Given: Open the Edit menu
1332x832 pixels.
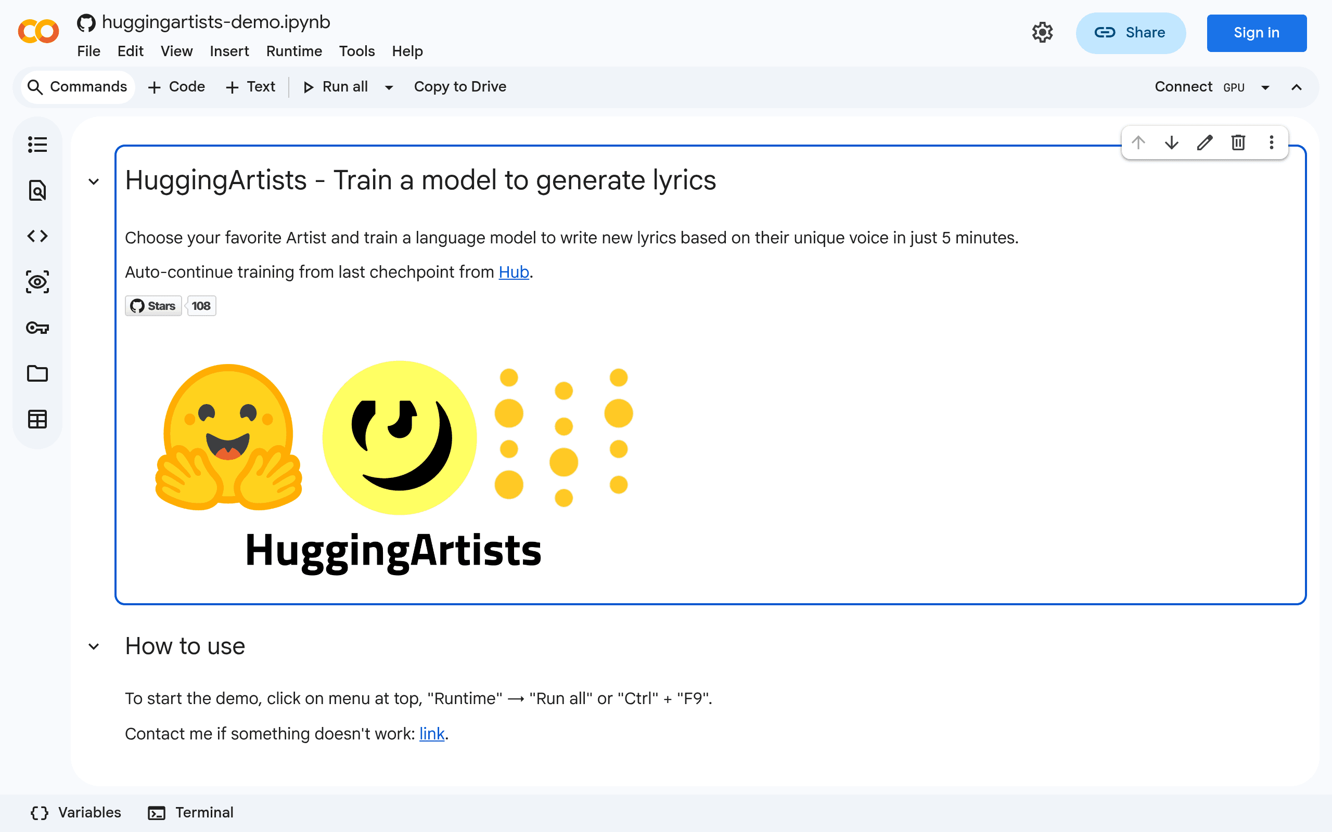Looking at the screenshot, I should click(131, 51).
